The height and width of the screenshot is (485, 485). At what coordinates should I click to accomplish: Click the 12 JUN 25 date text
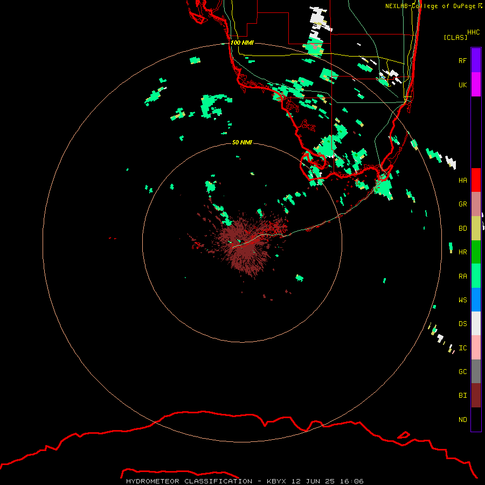click(313, 481)
